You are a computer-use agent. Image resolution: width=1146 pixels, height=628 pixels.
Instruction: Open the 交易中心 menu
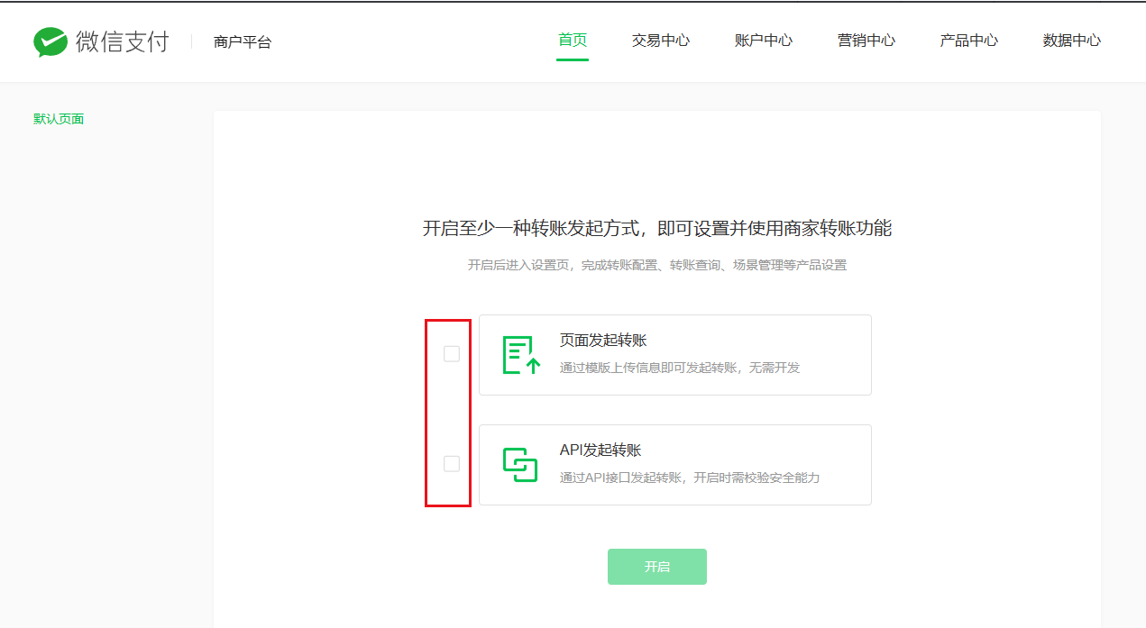[x=660, y=41]
